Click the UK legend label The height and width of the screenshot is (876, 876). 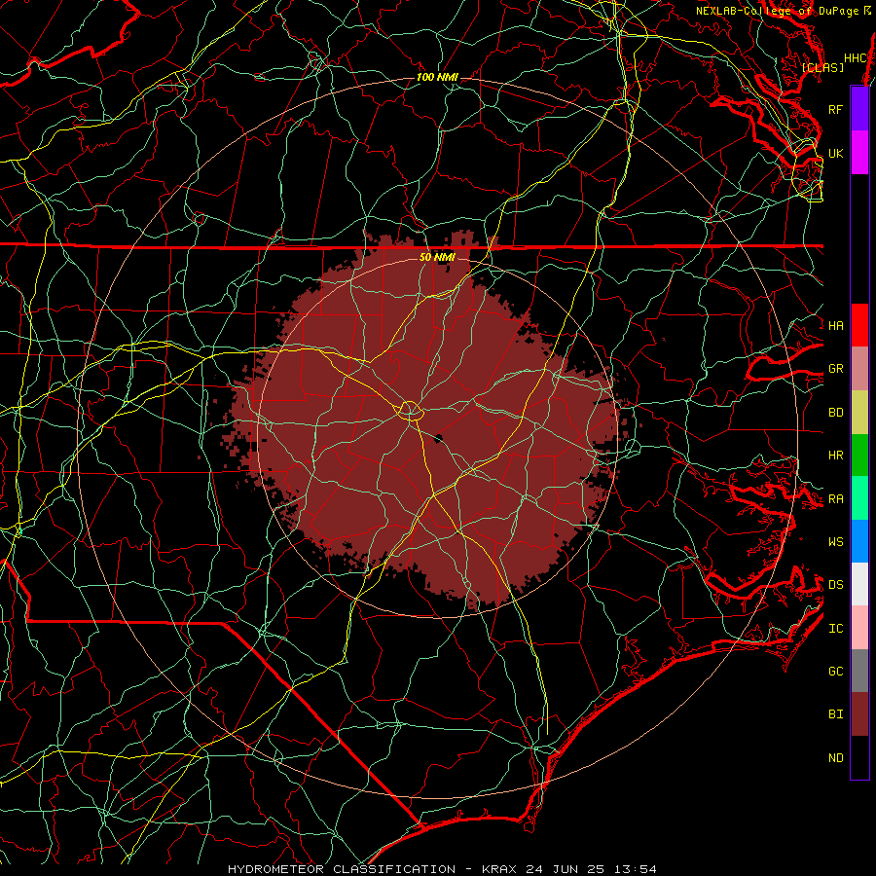pyautogui.click(x=836, y=153)
